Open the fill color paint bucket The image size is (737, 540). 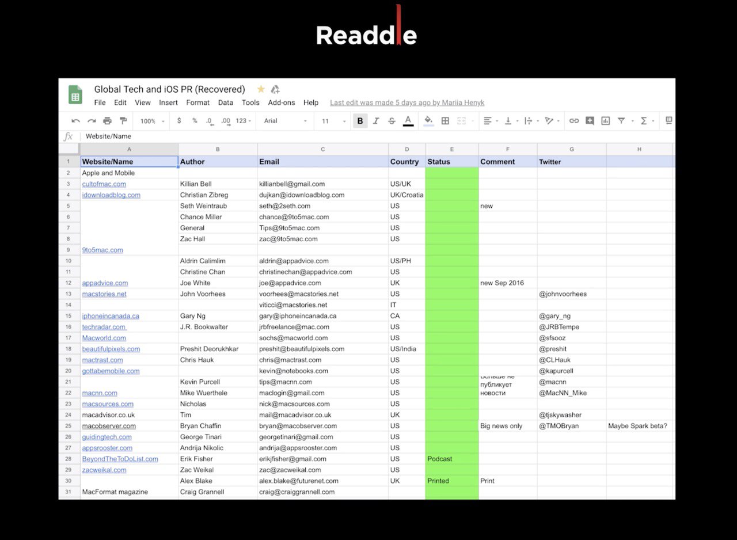point(428,121)
